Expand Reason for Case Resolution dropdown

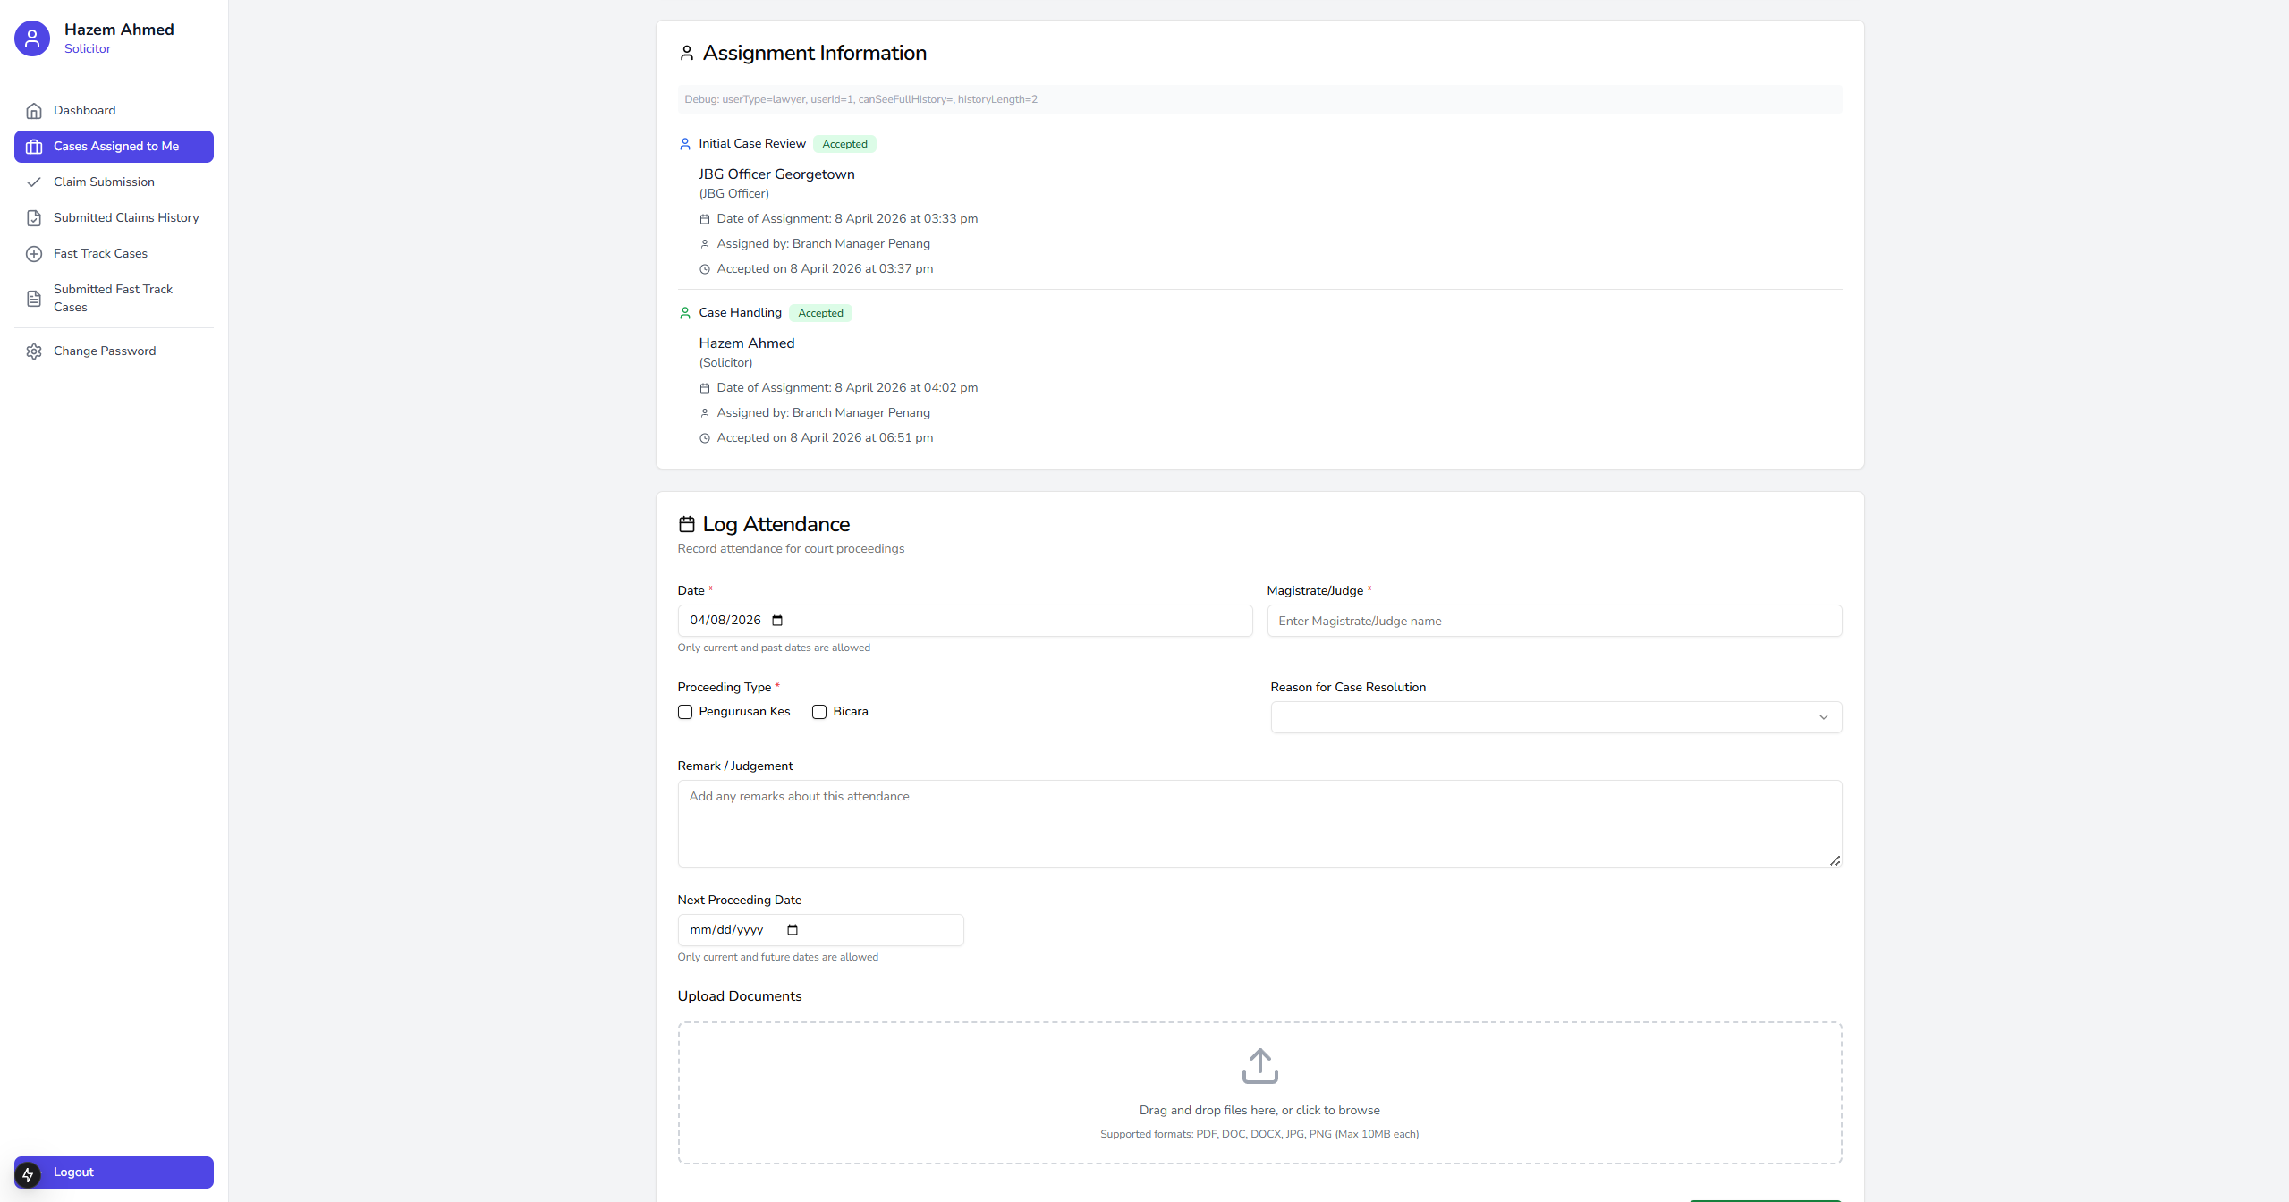[x=1556, y=717]
